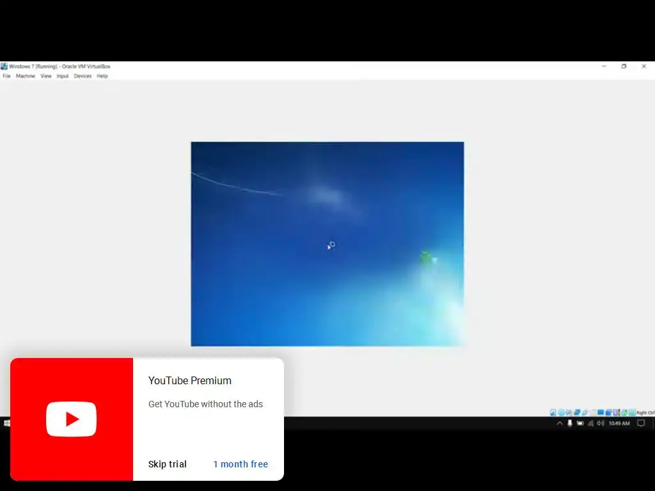
Task: Click the display status icon
Action: click(601, 412)
